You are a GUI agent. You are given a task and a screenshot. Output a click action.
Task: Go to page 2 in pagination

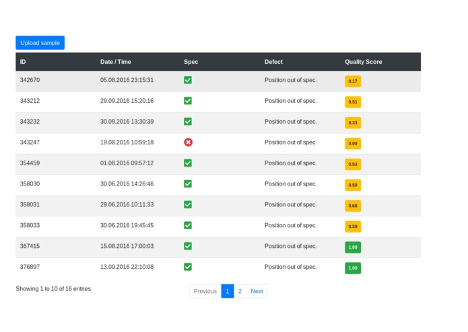point(240,291)
